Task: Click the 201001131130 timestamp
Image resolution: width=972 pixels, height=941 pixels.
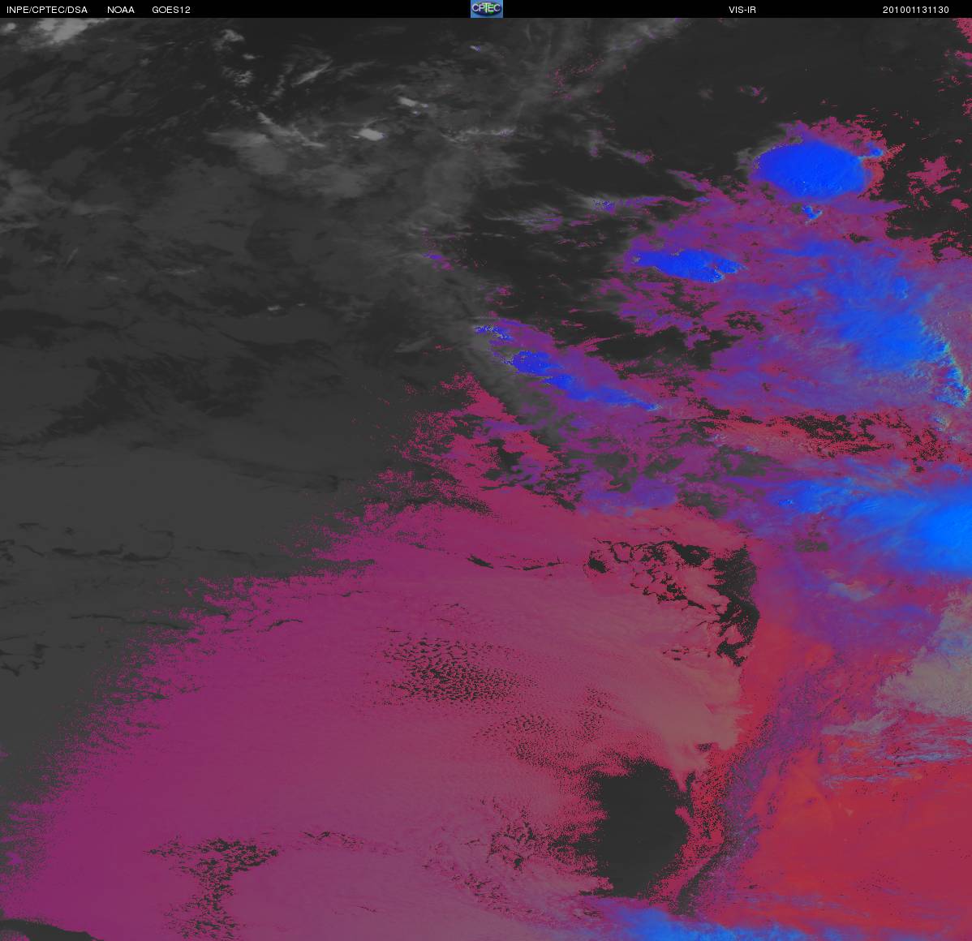Action: (915, 10)
